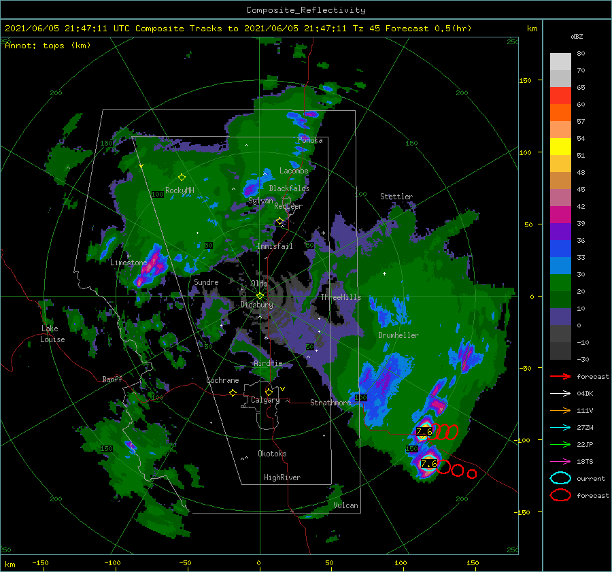
Task: Click the Didsbury label
Action: (256, 305)
